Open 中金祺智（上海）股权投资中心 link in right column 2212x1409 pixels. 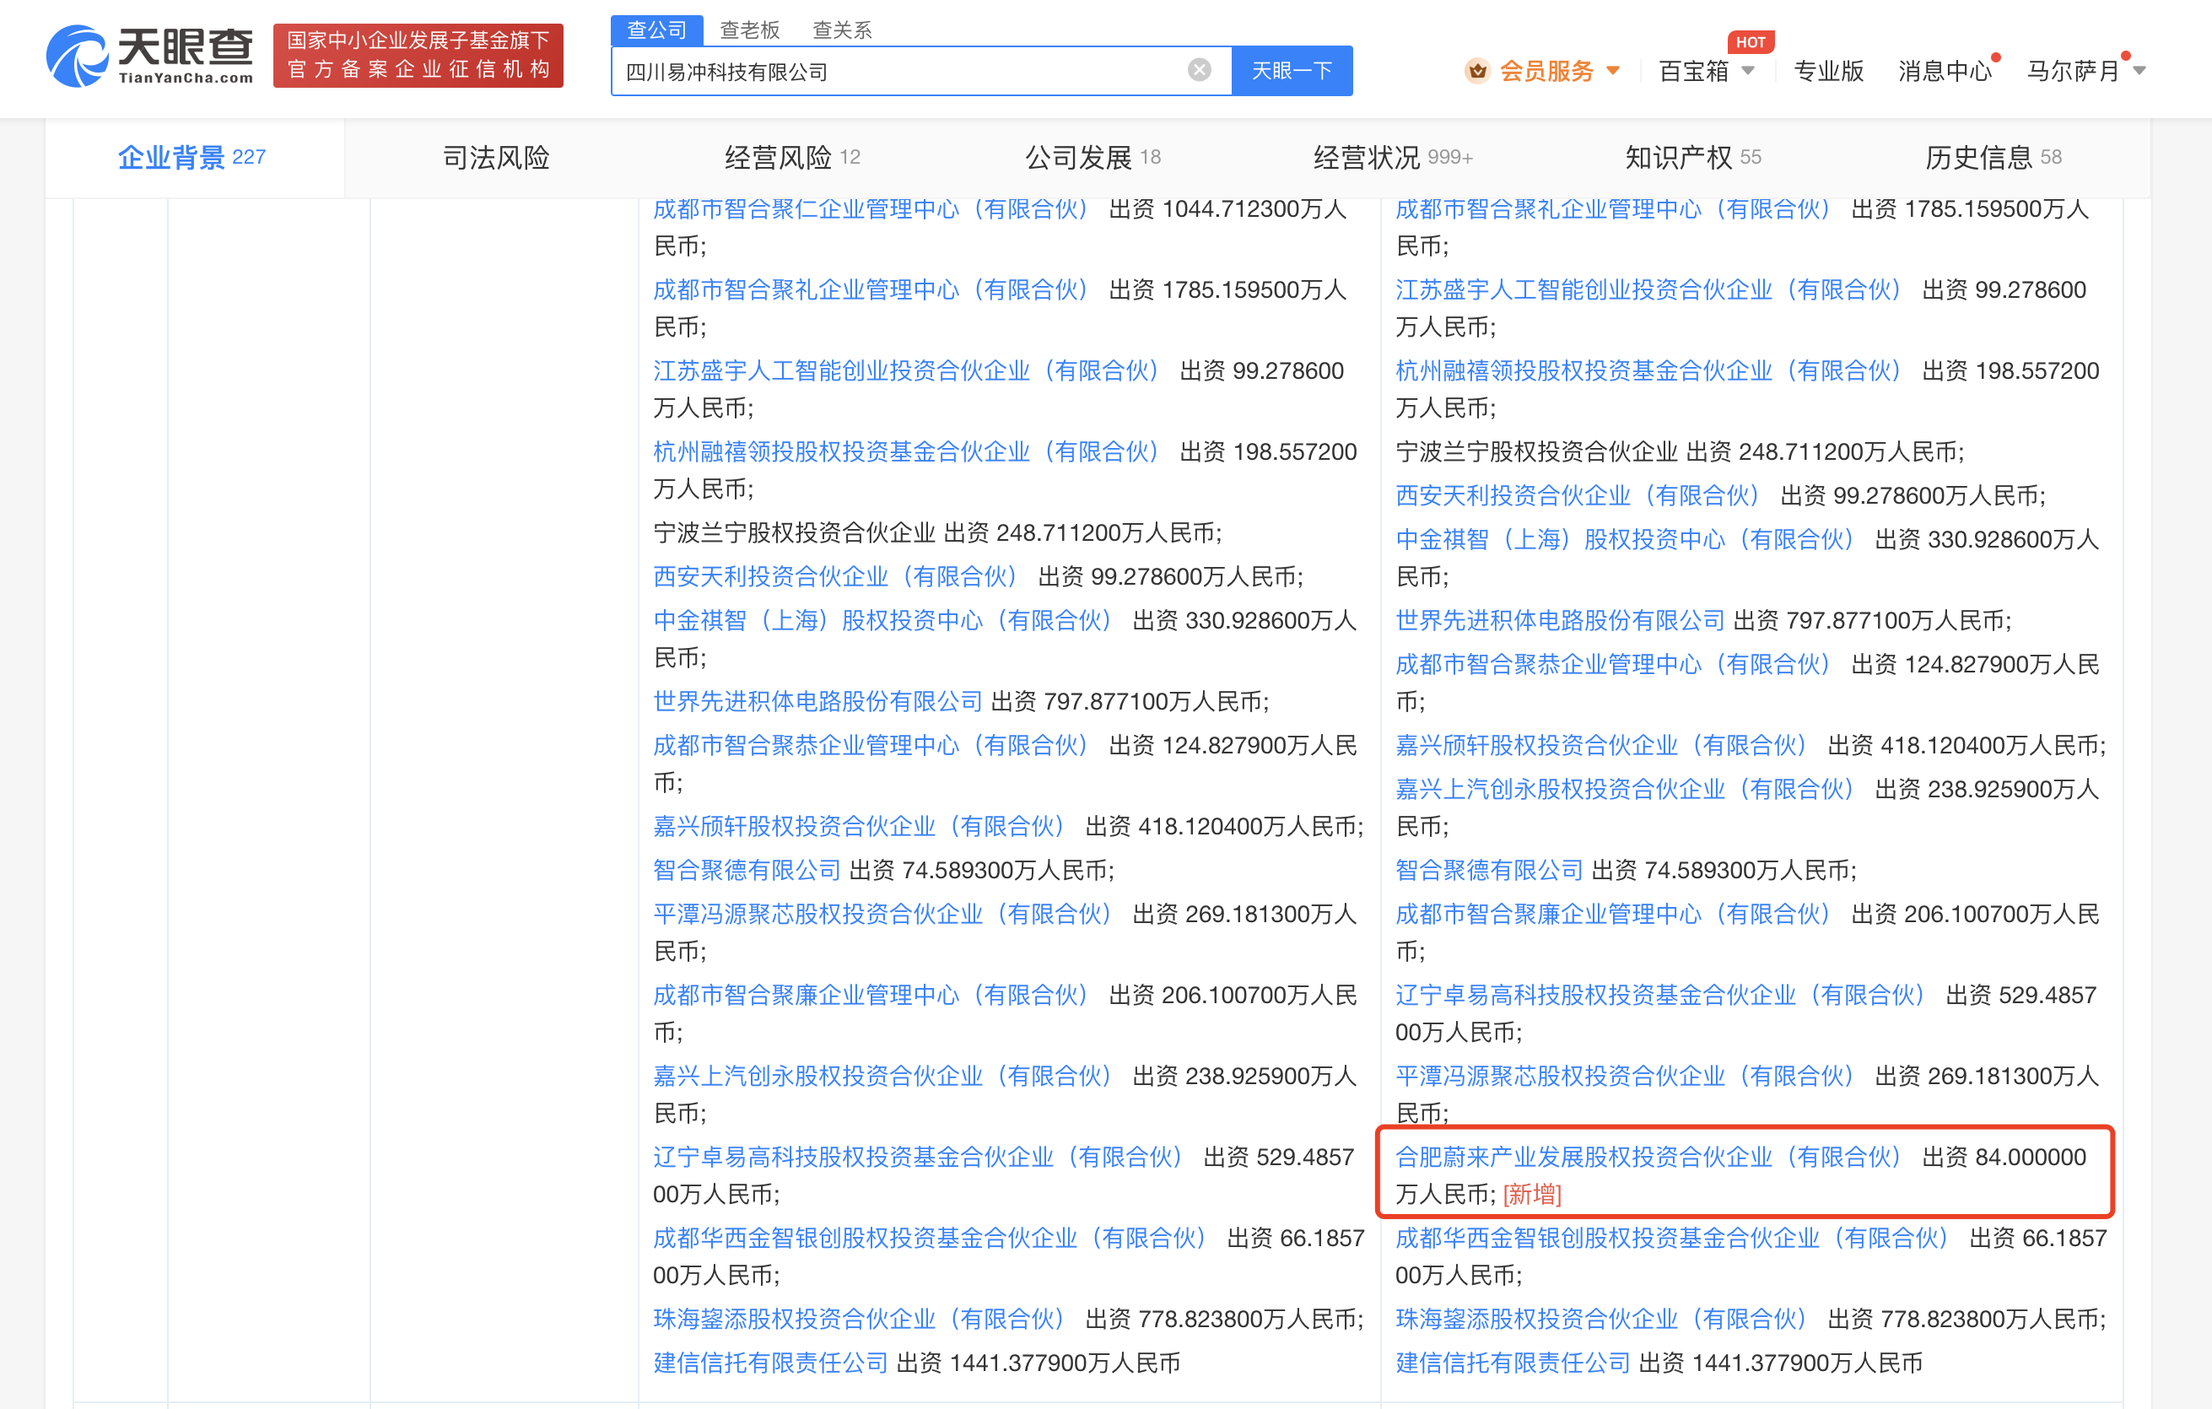[1624, 540]
